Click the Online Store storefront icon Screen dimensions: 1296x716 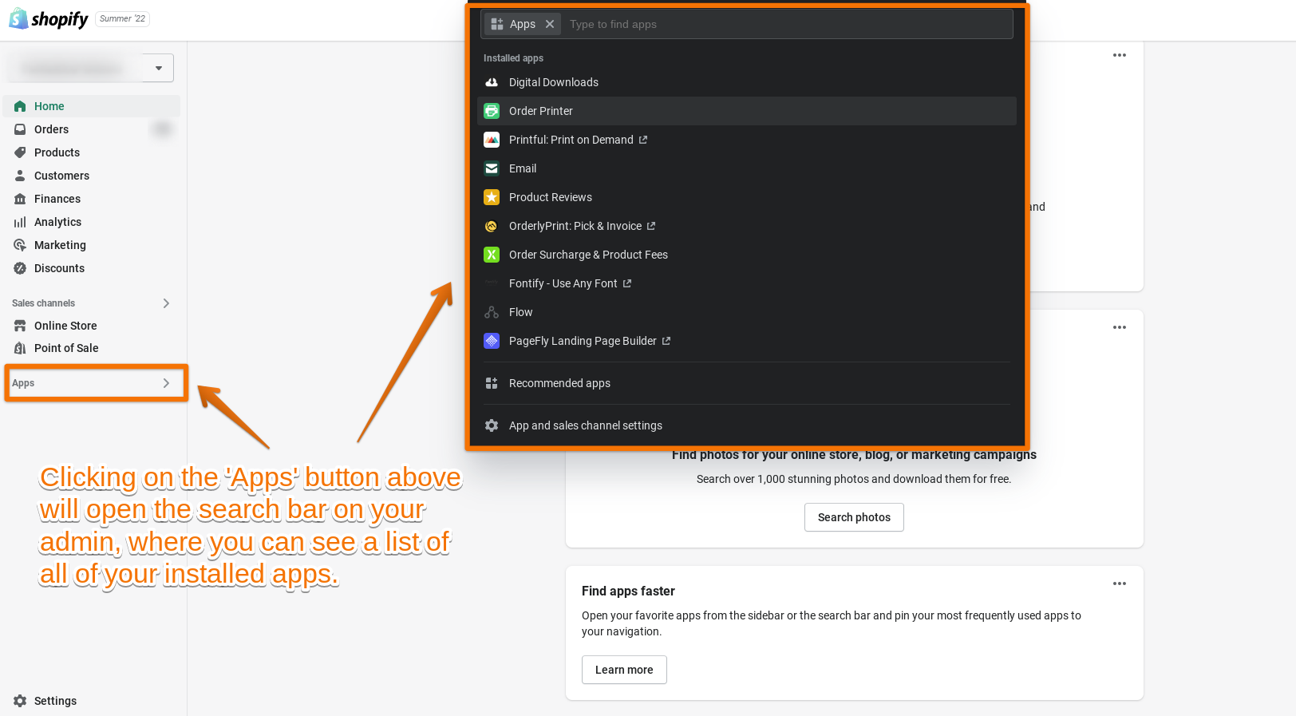tap(20, 326)
